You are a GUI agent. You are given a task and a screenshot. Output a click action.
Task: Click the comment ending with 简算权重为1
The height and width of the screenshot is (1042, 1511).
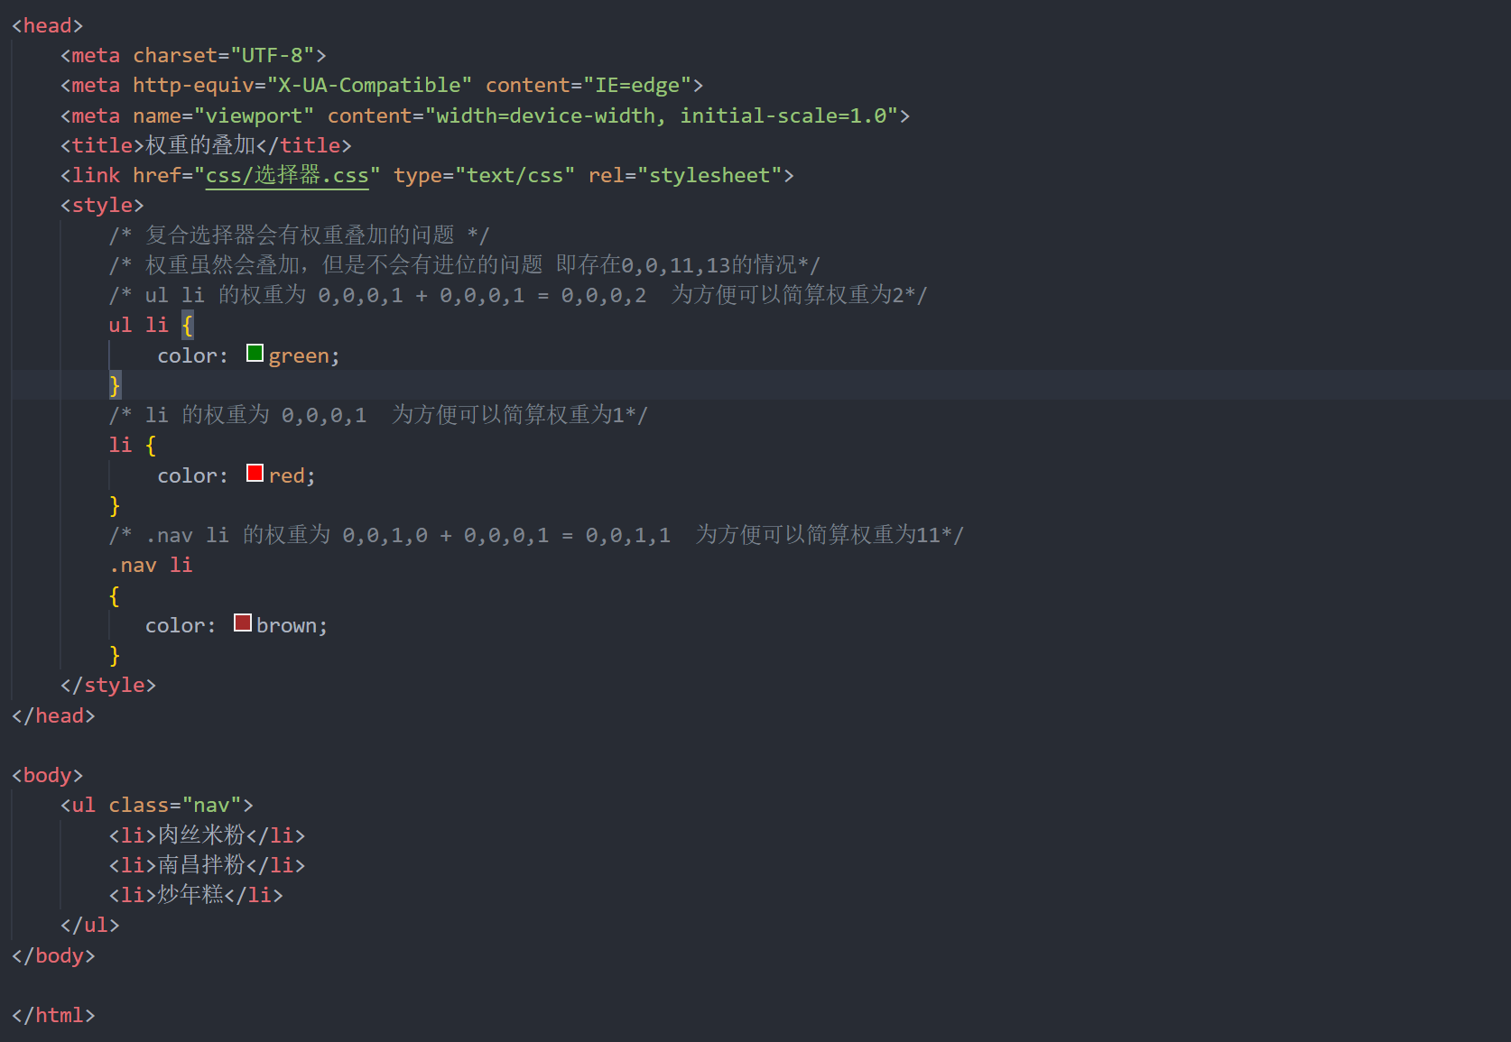point(378,415)
